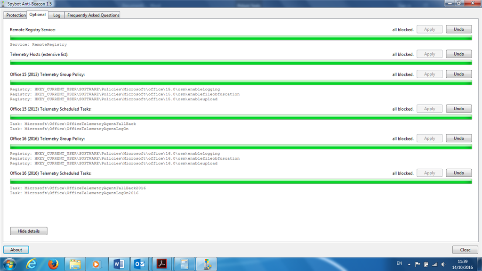Click Apply for Office 15 Group Policy
Screen dimensions: 482x271
pos(429,74)
